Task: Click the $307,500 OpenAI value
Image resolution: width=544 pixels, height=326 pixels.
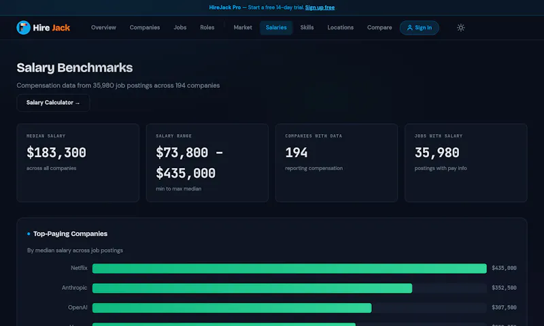Action: [x=504, y=308]
